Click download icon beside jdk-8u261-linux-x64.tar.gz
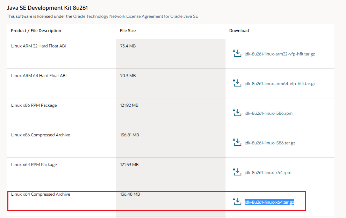The height and width of the screenshot is (218, 346). coord(237,202)
